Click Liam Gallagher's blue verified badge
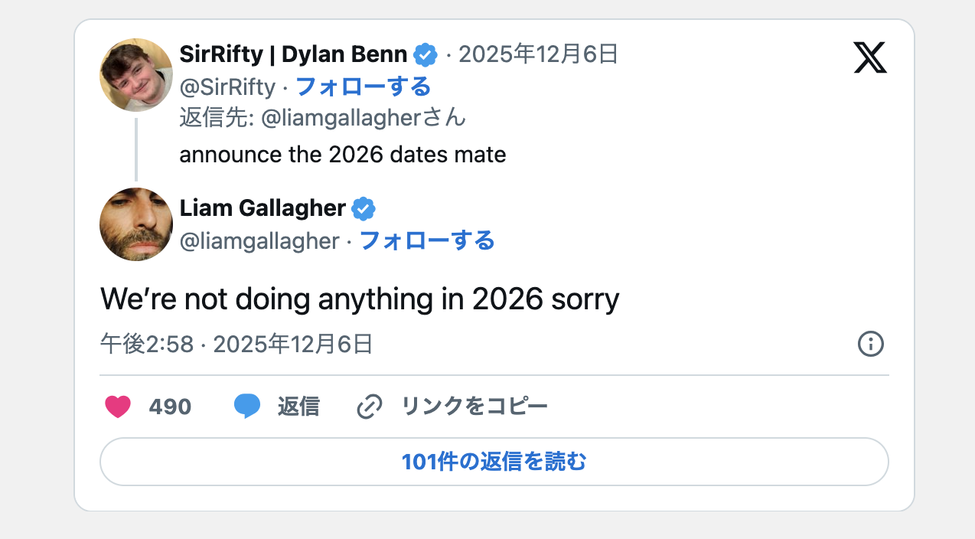Image resolution: width=975 pixels, height=539 pixels. tap(363, 208)
